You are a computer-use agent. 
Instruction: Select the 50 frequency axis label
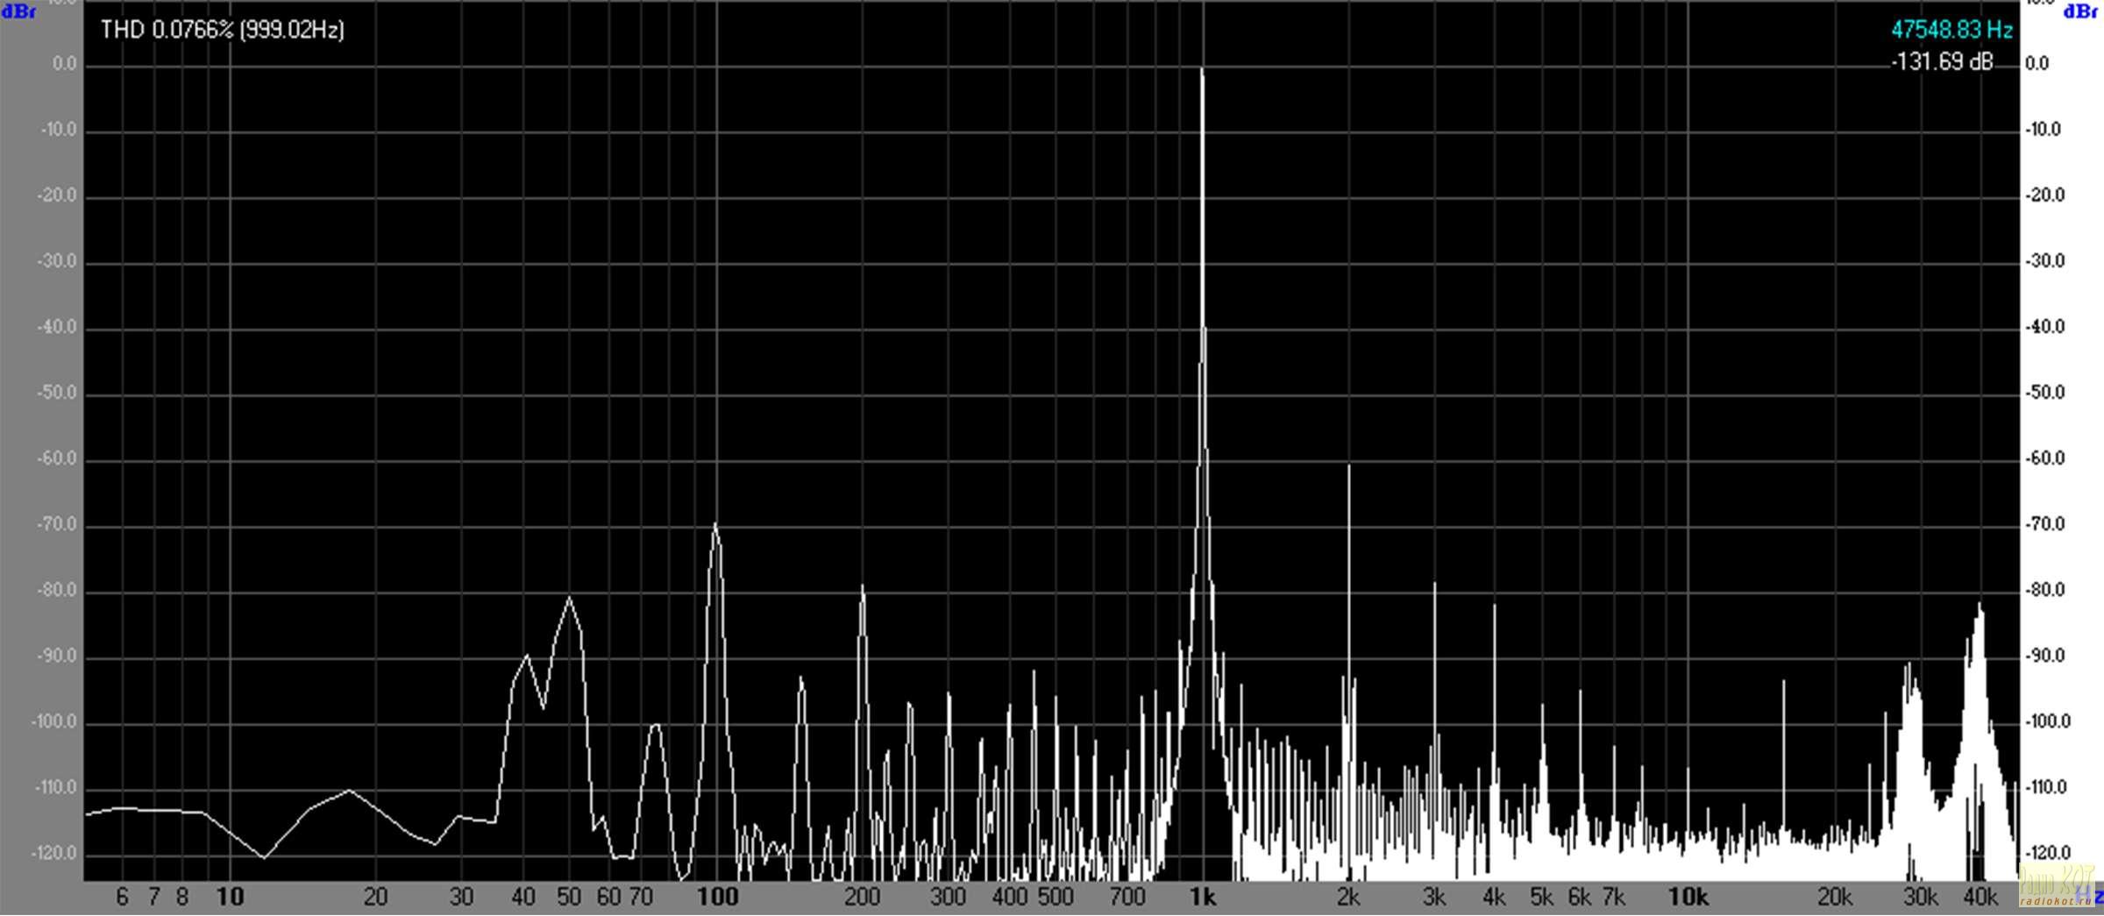pyautogui.click(x=569, y=897)
